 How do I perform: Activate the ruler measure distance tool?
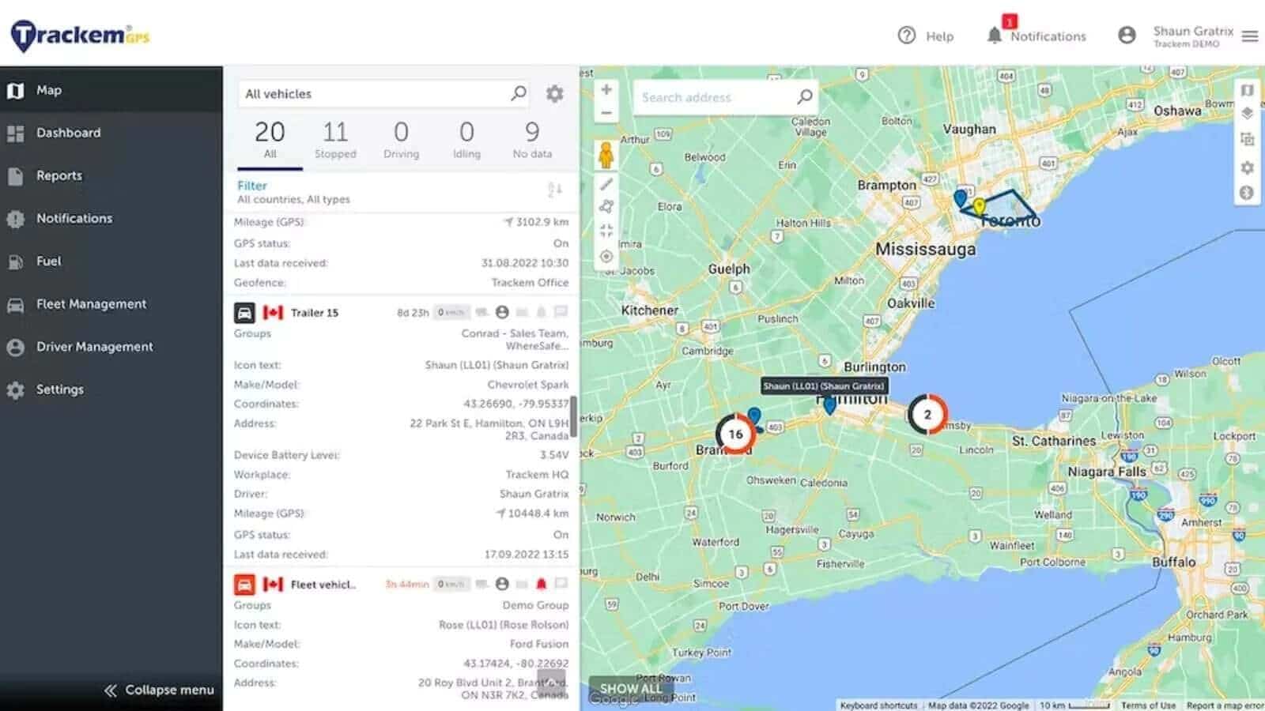point(606,184)
